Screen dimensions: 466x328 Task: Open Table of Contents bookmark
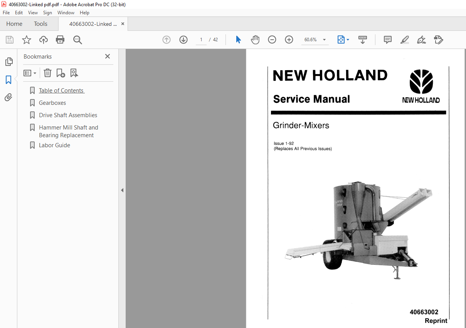tap(61, 91)
